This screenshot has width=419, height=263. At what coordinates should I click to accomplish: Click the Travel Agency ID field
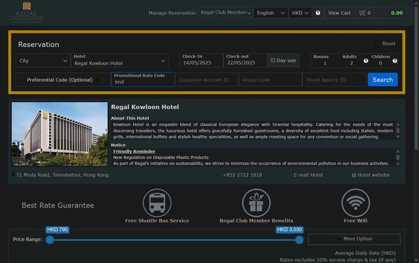[x=334, y=80]
